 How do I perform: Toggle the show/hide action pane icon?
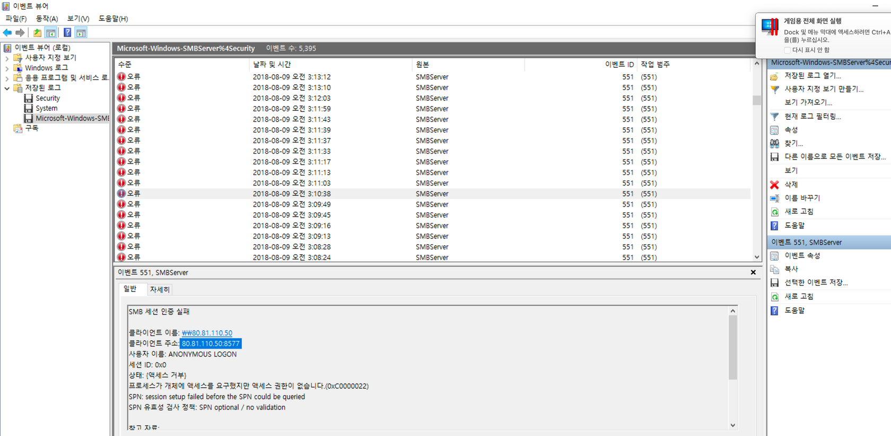pos(81,33)
